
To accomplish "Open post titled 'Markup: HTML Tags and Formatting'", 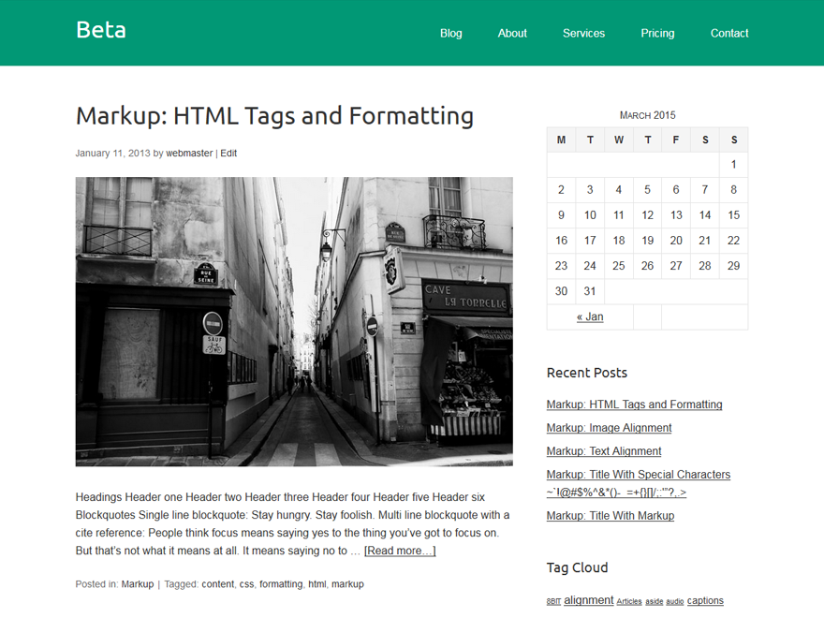I will click(x=274, y=116).
